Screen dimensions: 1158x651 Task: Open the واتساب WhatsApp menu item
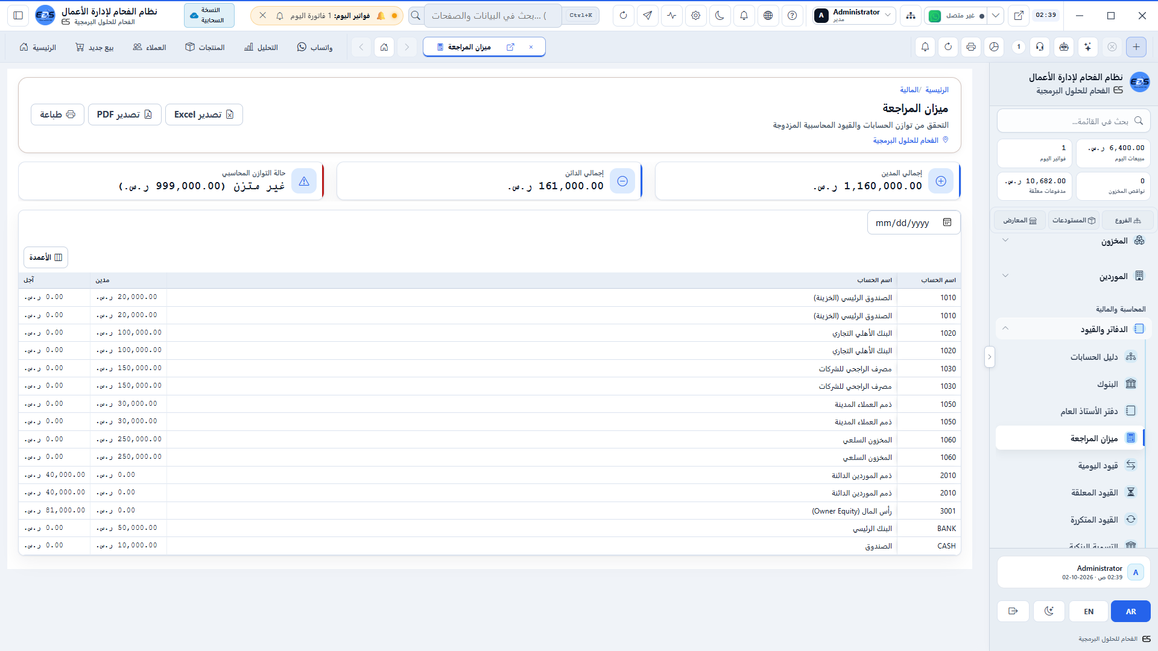point(315,47)
